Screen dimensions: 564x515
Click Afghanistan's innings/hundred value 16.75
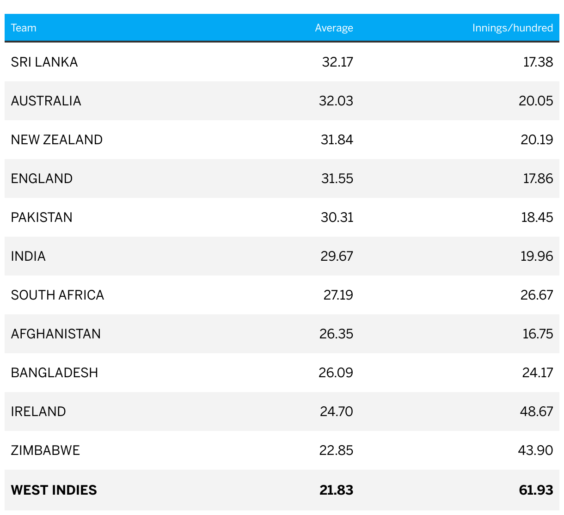538,334
